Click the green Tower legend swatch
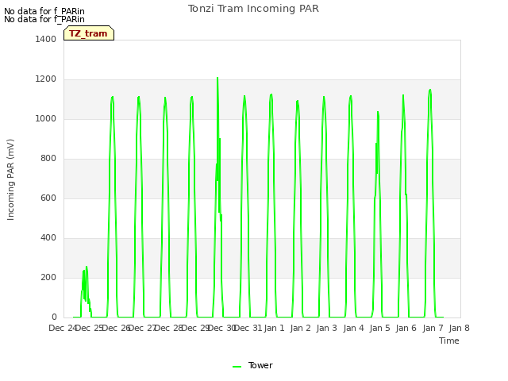 pyautogui.click(x=237, y=367)
